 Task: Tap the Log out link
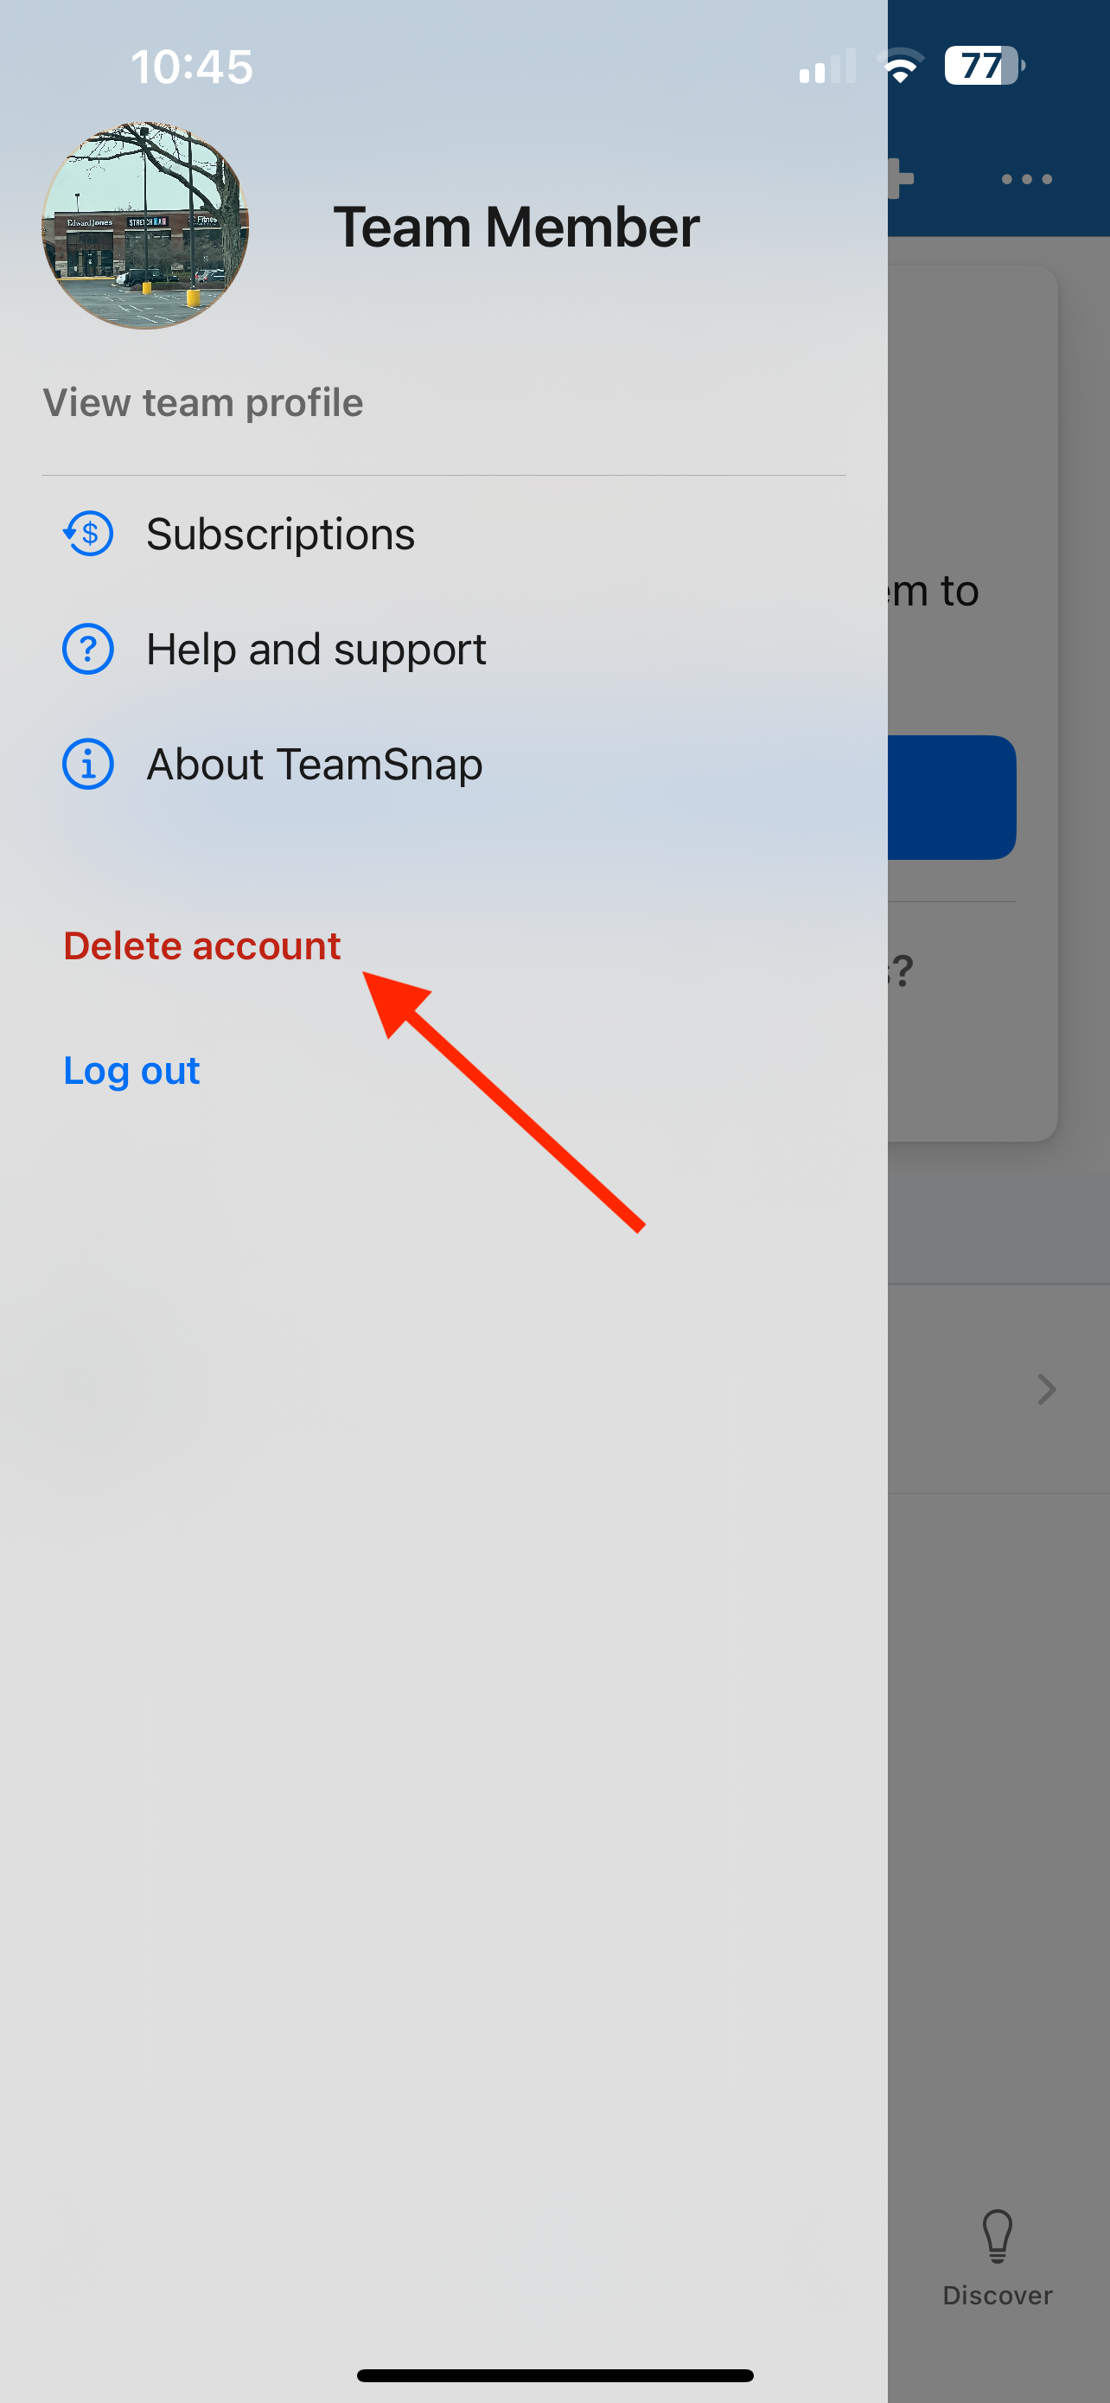131,1070
